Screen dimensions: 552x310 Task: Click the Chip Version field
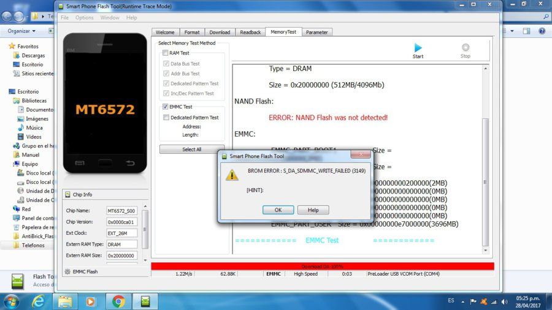pos(122,222)
